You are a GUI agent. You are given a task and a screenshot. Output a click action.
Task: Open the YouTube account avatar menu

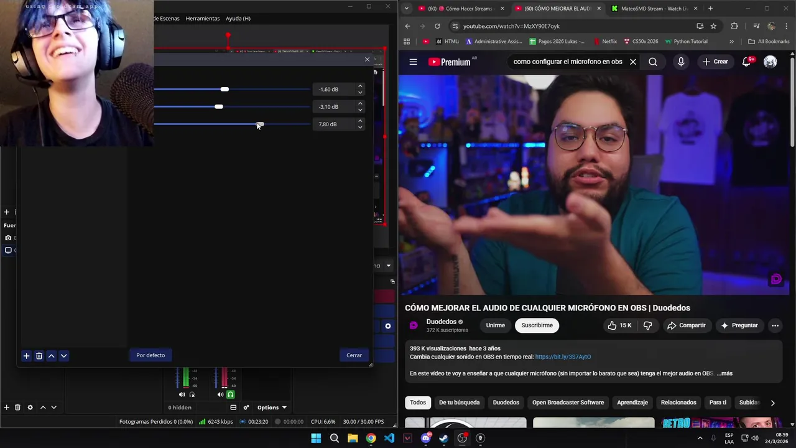coord(770,62)
